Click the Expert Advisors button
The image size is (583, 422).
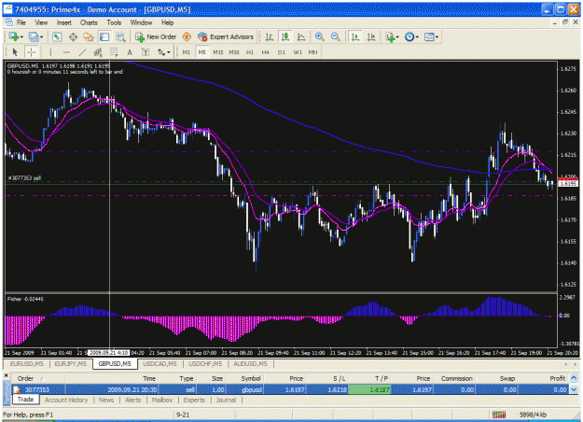226,36
